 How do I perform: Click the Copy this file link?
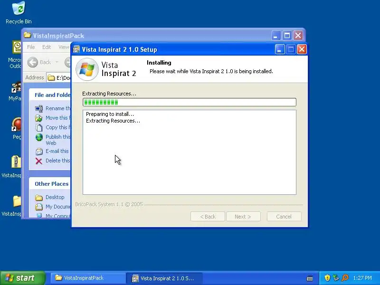(x=58, y=127)
